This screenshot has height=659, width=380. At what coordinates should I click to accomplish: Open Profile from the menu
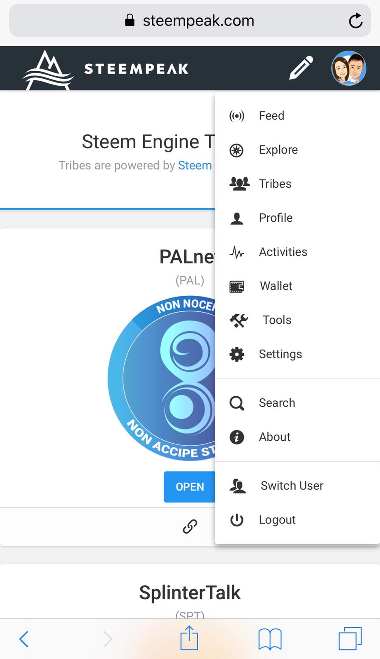tap(276, 218)
